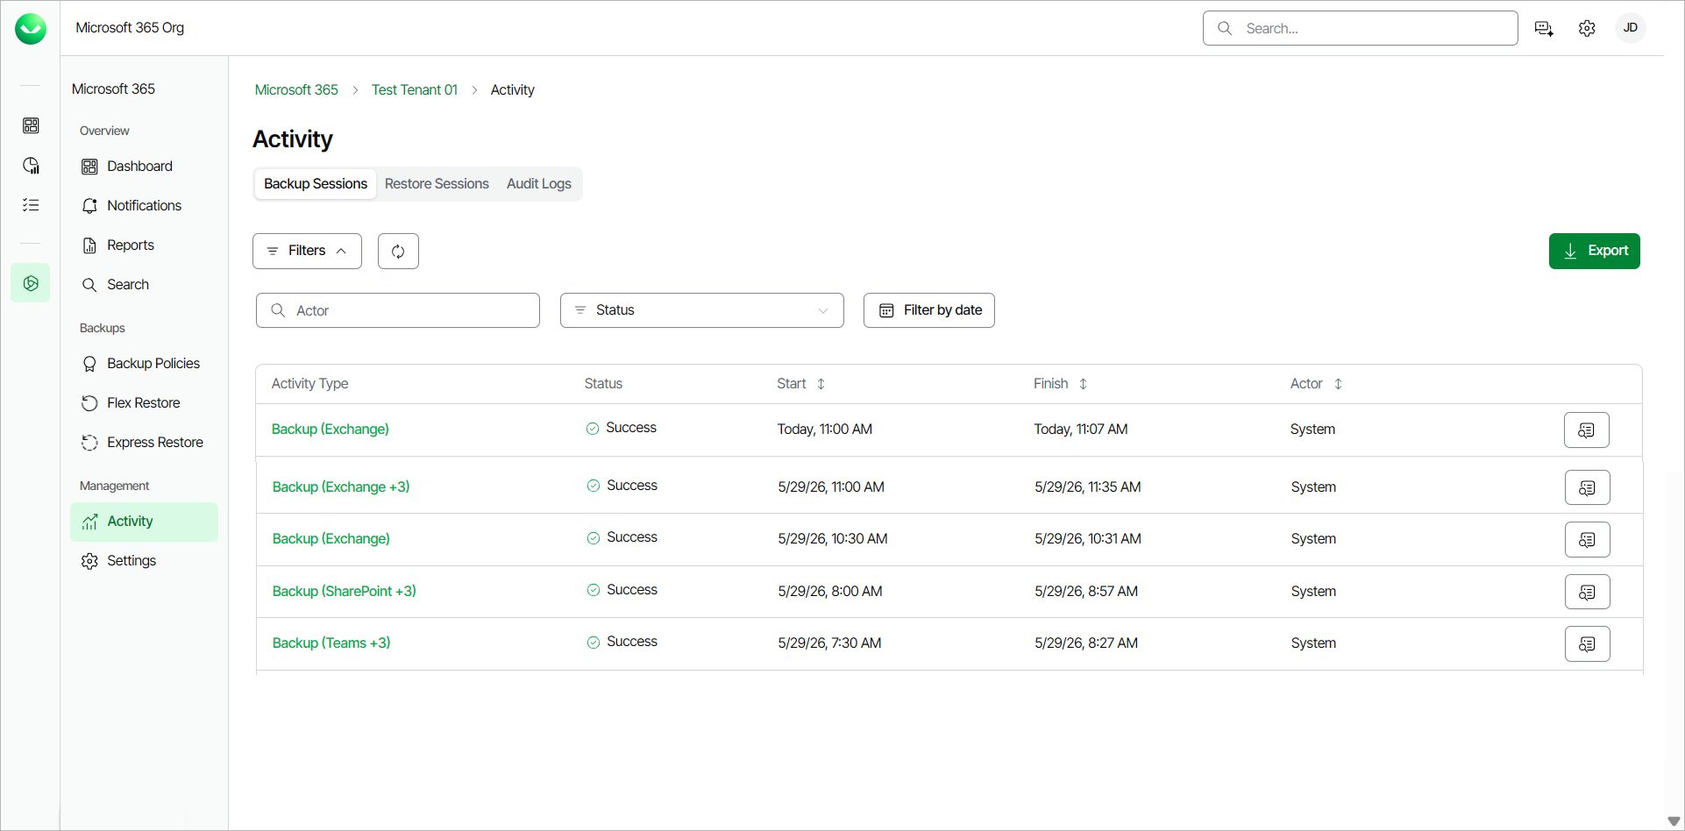This screenshot has height=831, width=1685.
Task: Click '5/29/26, 11:35 AM' finish cell
Action: pyautogui.click(x=1088, y=487)
